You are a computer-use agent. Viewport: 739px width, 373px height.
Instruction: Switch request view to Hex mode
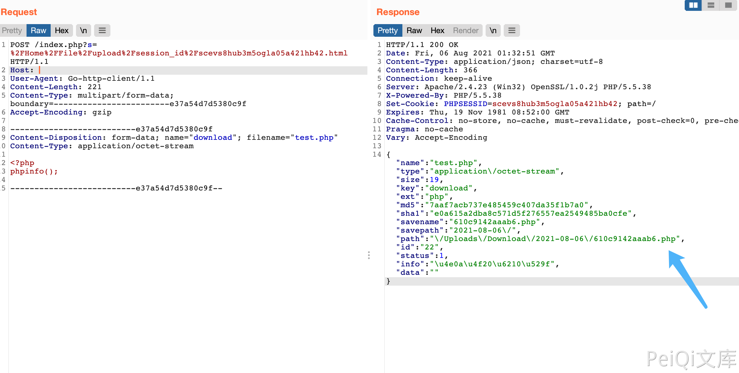[x=62, y=30]
